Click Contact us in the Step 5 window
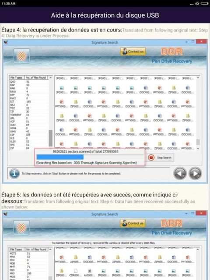 (x=133, y=223)
